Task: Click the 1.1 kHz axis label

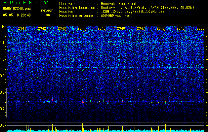Action: (x=2, y=43)
